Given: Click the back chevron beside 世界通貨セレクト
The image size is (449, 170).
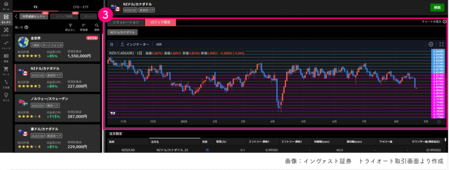Looking at the screenshot, I should coord(17,16).
